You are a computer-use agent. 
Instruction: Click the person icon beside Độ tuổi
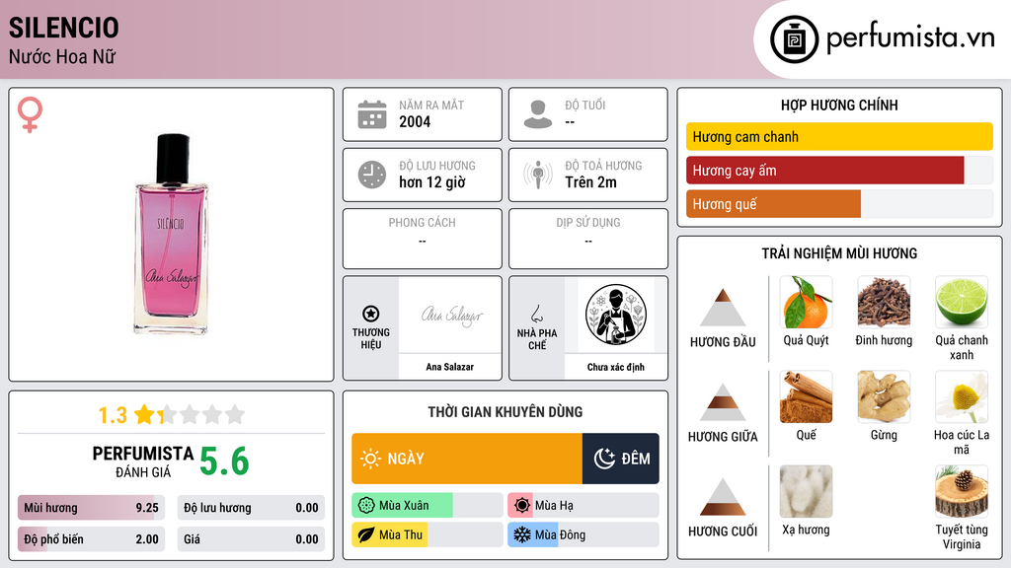pyautogui.click(x=538, y=114)
